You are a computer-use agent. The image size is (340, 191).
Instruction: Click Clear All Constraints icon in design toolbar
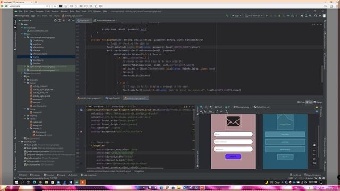pyautogui.click(x=216, y=112)
